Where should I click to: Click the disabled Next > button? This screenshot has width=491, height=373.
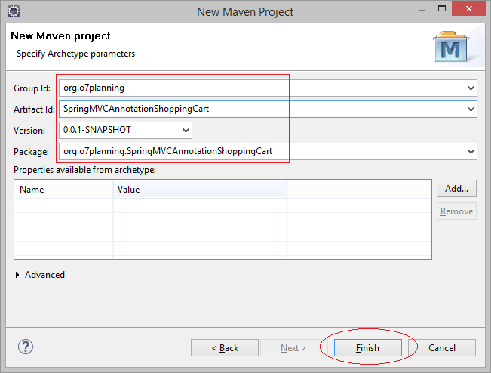(x=293, y=347)
